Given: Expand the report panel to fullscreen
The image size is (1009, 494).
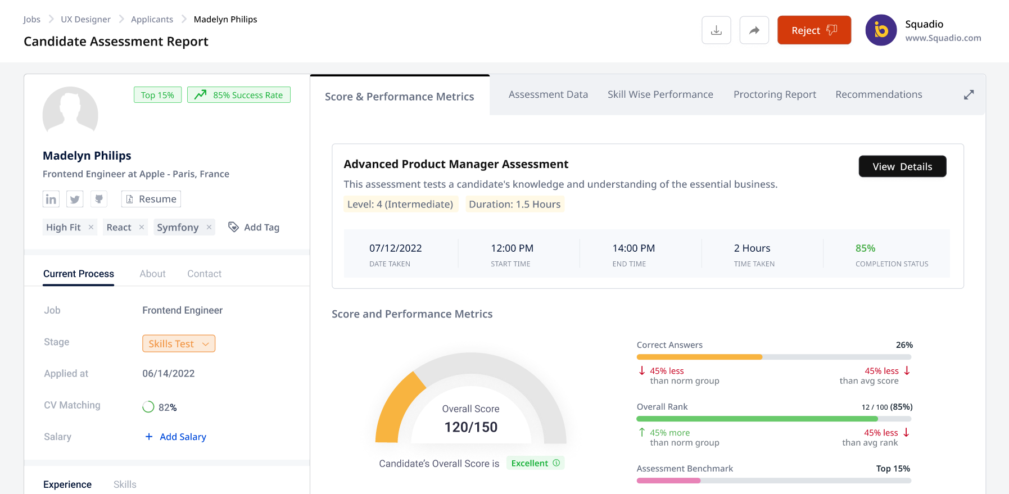Looking at the screenshot, I should 969,95.
